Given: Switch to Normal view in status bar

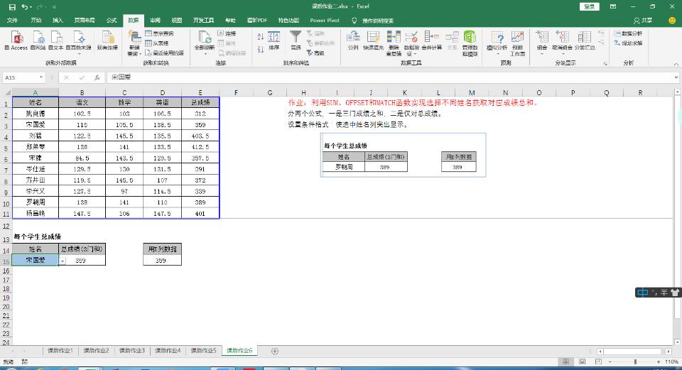Looking at the screenshot, I should tap(565, 361).
